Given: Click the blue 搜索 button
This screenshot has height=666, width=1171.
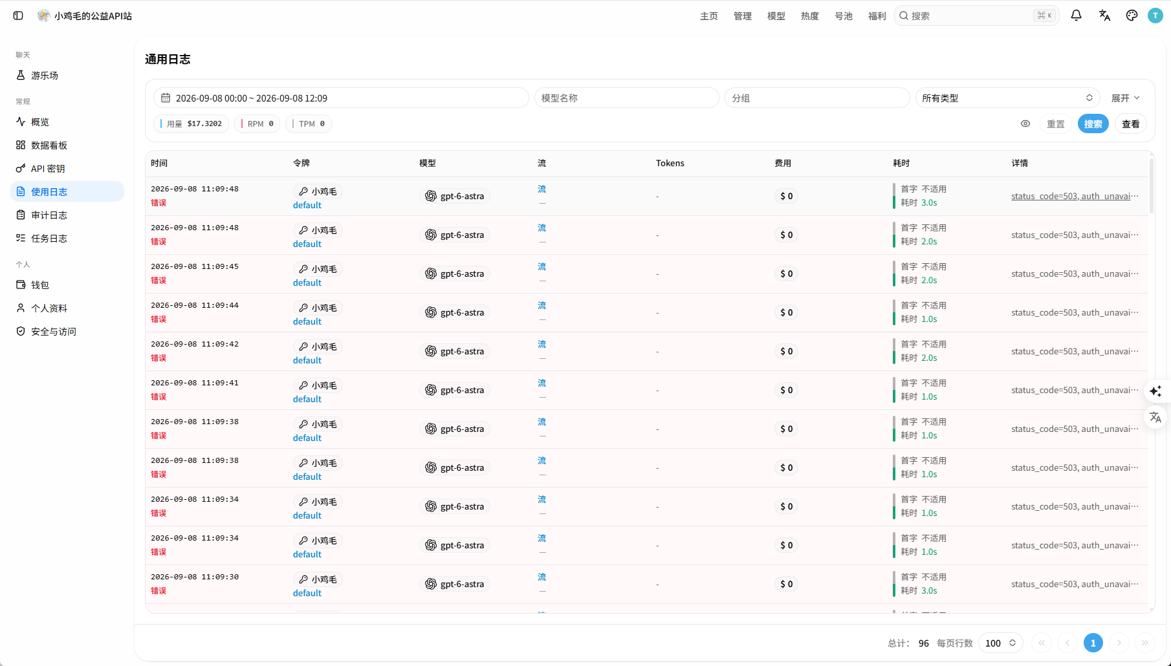Looking at the screenshot, I should pyautogui.click(x=1093, y=124).
